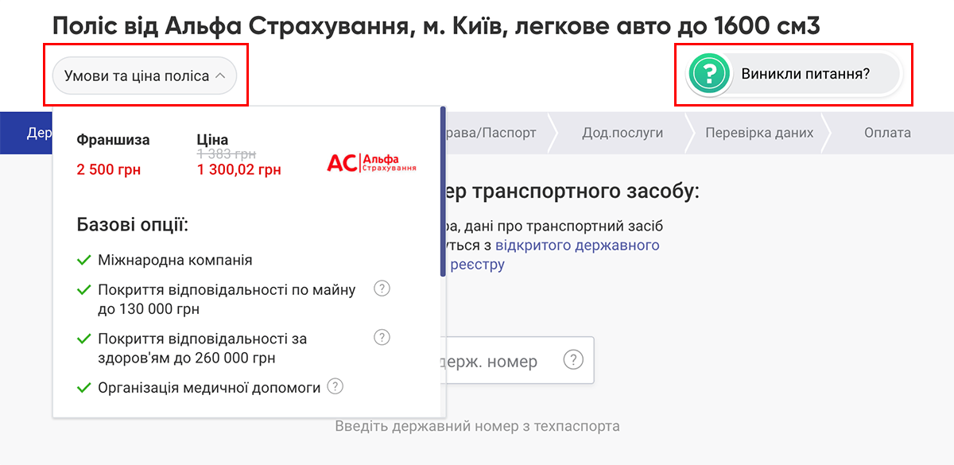Collapse the 'Умови та ціна поліса' dropdown
The image size is (954, 465).
coord(145,76)
